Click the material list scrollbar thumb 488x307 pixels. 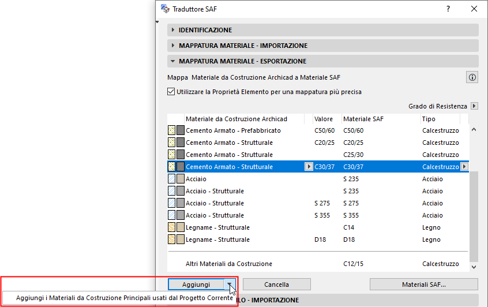(474, 216)
